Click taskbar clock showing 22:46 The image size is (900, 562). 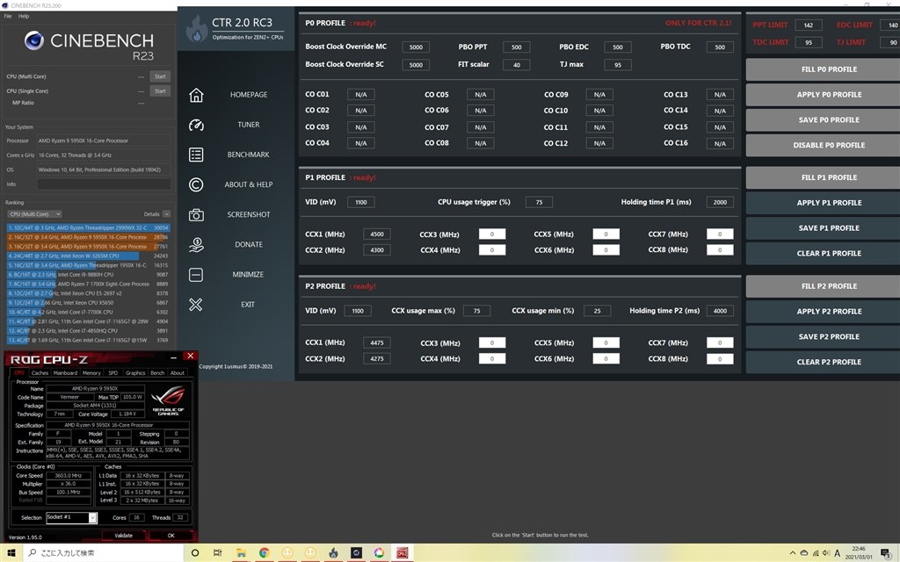pos(859,553)
